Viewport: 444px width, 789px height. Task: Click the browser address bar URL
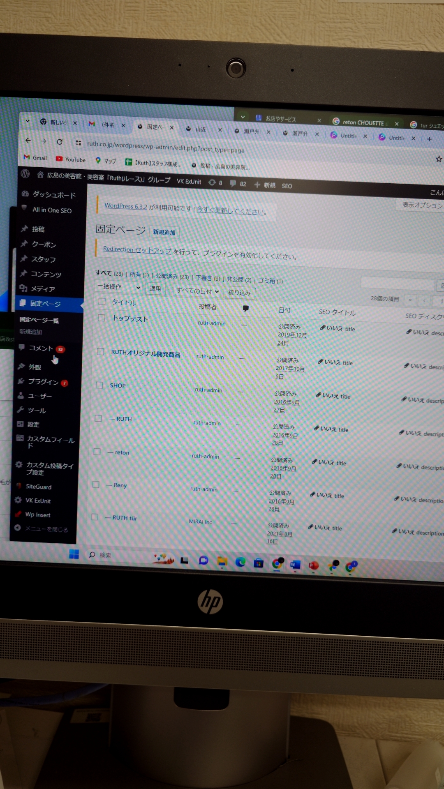pos(166,147)
